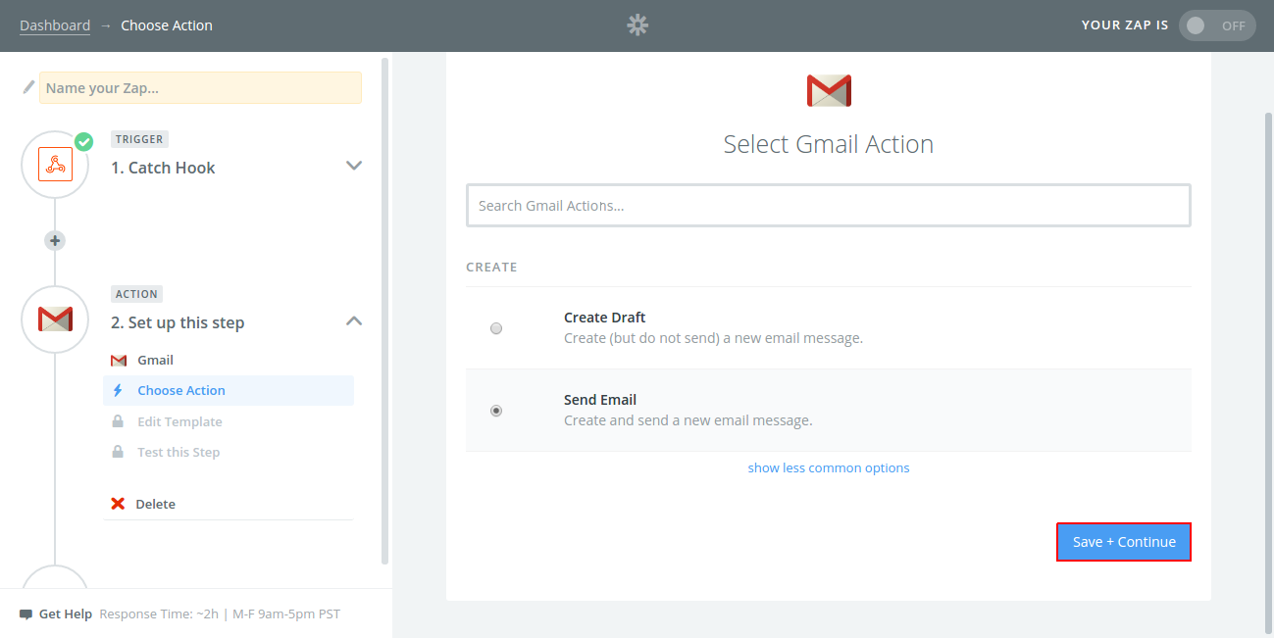Click the Save + Continue button
Image resolution: width=1274 pixels, height=638 pixels.
click(1124, 542)
